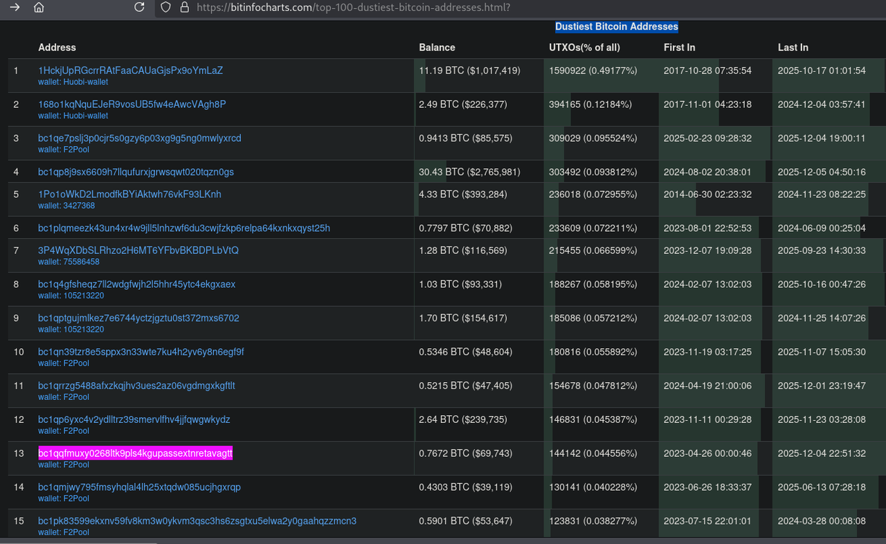Select Last In date 2025-10-17 01:01:54
The image size is (886, 544).
tap(822, 71)
